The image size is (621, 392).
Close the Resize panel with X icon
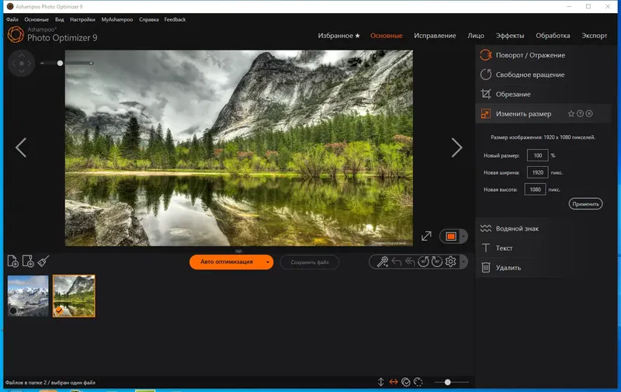589,113
